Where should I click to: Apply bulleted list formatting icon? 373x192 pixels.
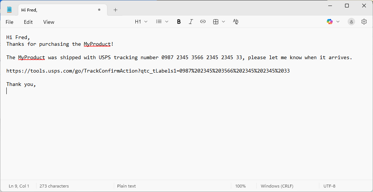click(x=159, y=22)
